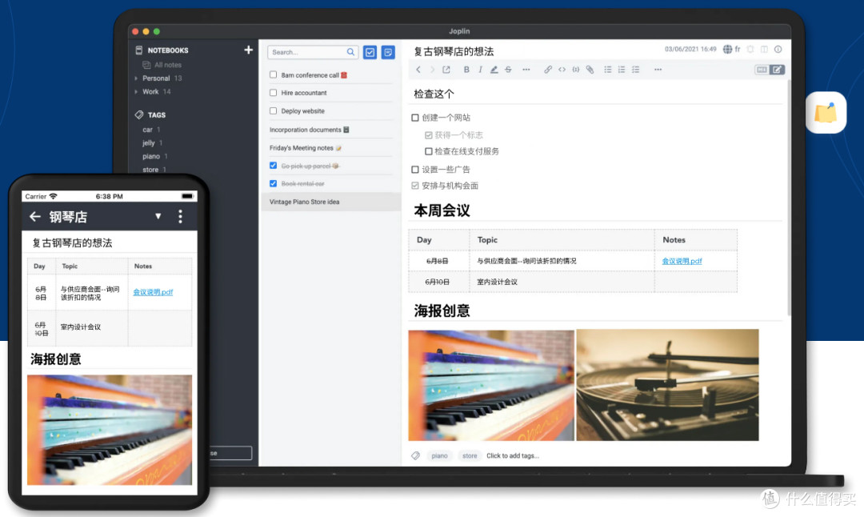Image resolution: width=864 pixels, height=517 pixels.
Task: Insert a bulleted list
Action: pyautogui.click(x=608, y=70)
